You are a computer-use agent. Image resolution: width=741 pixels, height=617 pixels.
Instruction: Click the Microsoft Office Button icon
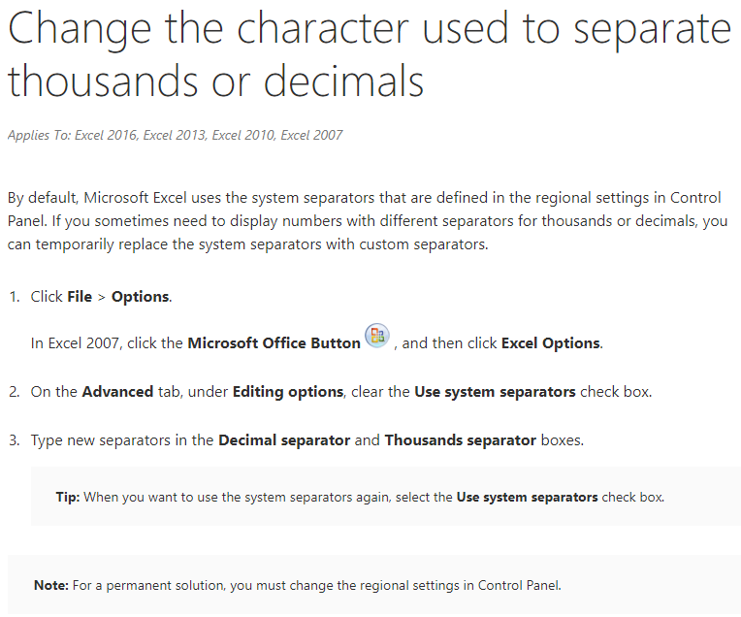point(376,337)
